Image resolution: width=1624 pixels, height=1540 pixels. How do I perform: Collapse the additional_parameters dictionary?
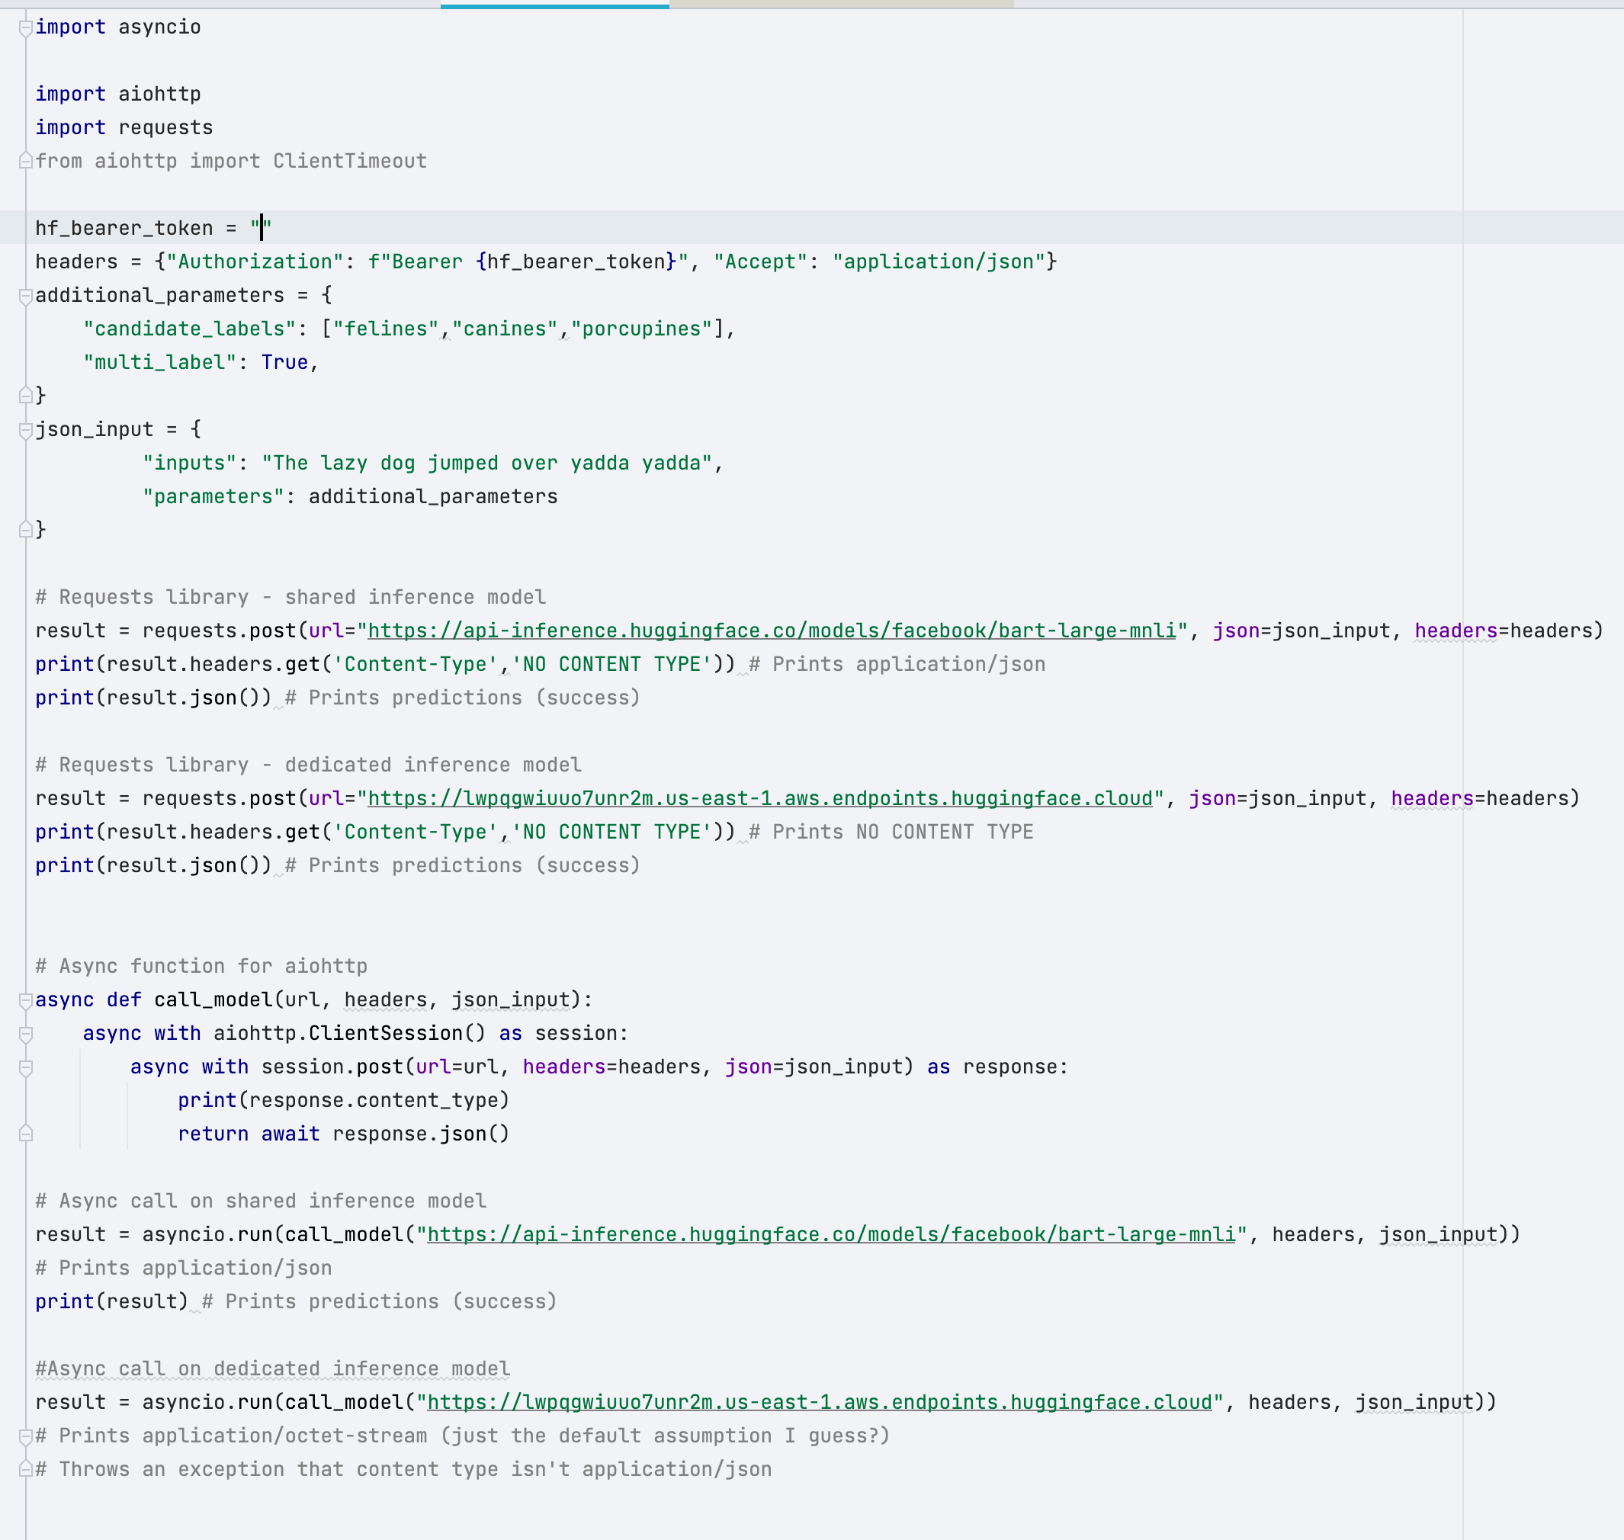(x=25, y=296)
